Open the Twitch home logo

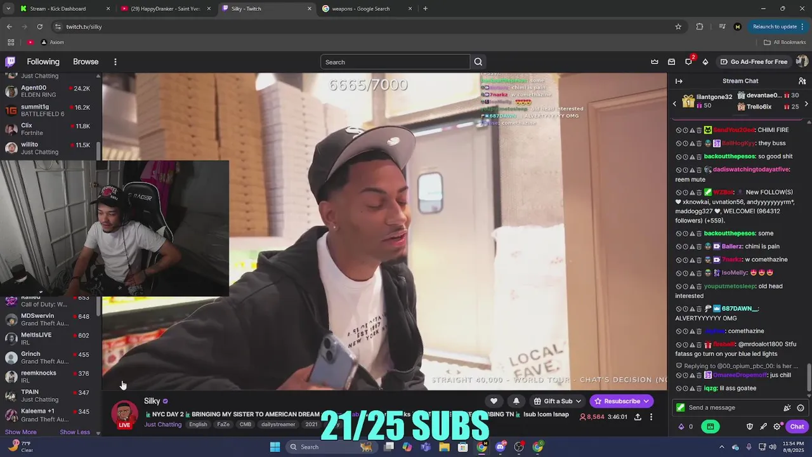coord(10,62)
